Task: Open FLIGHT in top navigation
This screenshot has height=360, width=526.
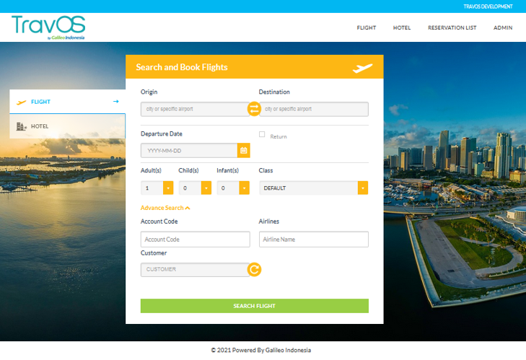Action: (x=367, y=28)
